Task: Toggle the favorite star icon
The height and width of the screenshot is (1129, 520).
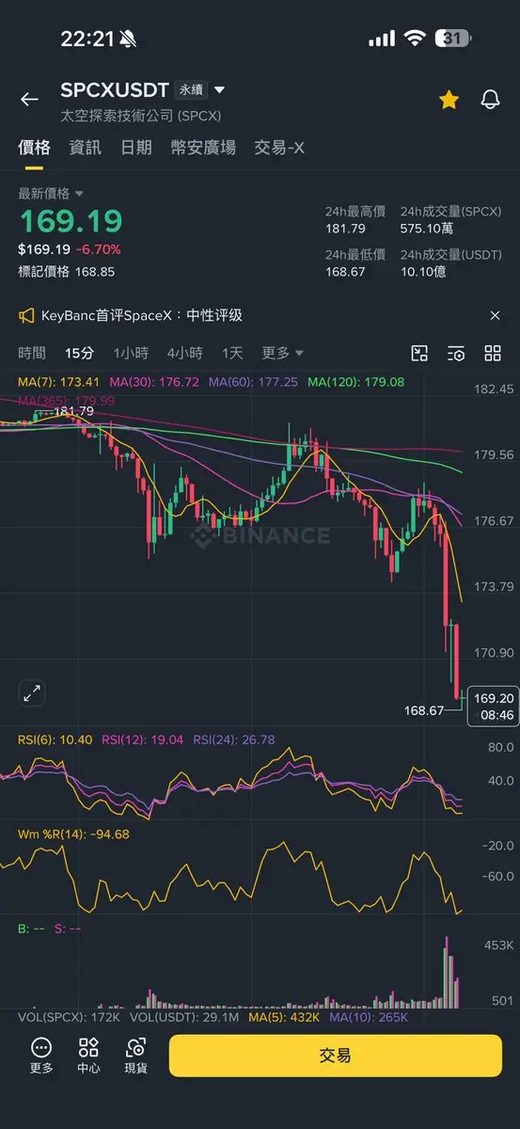Action: [449, 100]
